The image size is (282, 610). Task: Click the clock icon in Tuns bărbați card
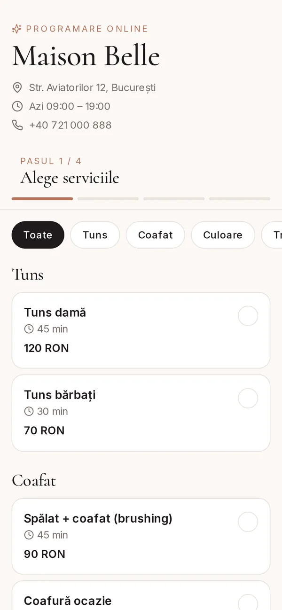tap(29, 411)
